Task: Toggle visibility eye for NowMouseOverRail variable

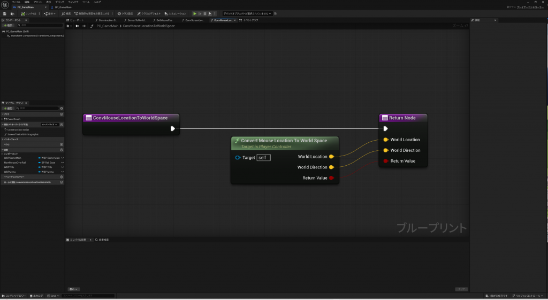Action: (x=63, y=163)
